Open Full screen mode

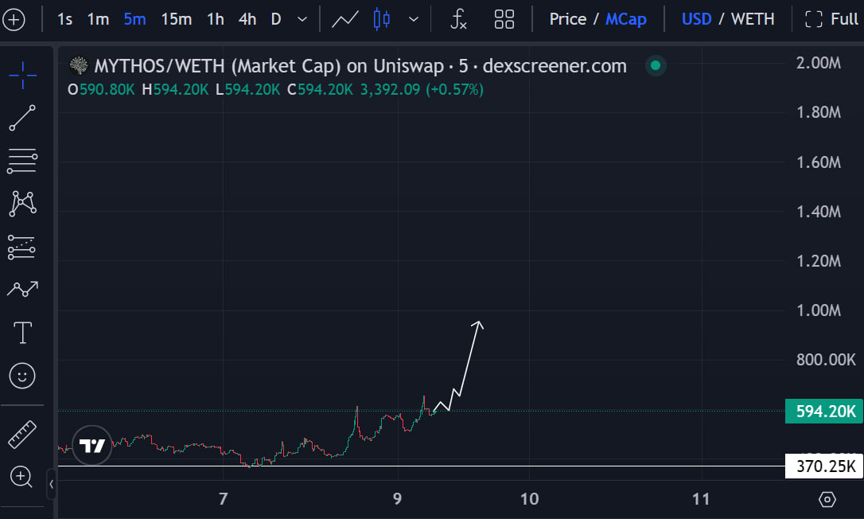pyautogui.click(x=831, y=19)
